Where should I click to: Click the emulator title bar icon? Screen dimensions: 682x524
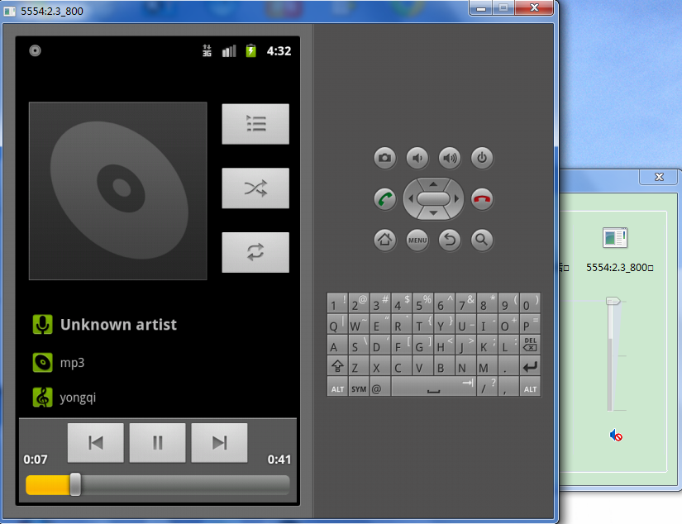click(10, 11)
